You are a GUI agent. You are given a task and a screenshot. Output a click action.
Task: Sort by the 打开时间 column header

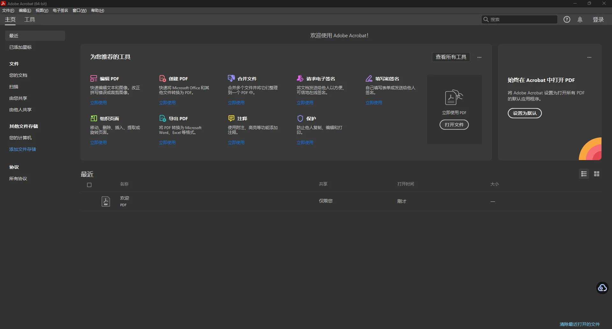406,184
